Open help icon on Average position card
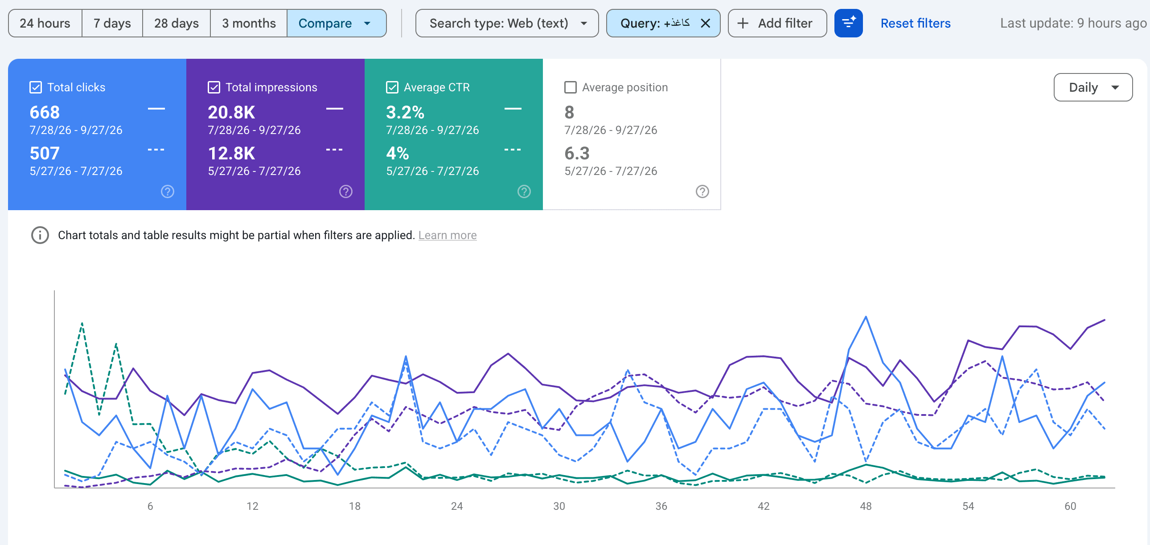The image size is (1150, 545). [702, 192]
